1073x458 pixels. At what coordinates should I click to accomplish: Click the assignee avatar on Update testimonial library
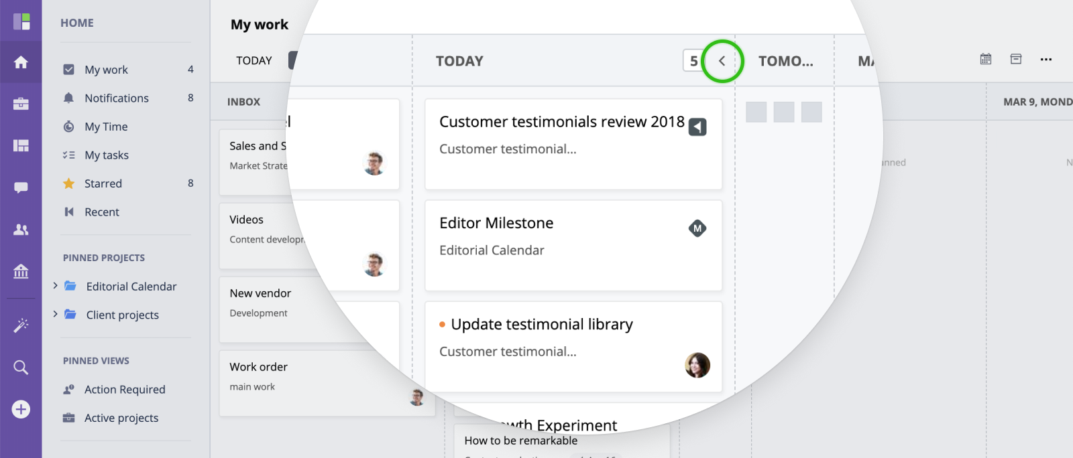point(697,365)
